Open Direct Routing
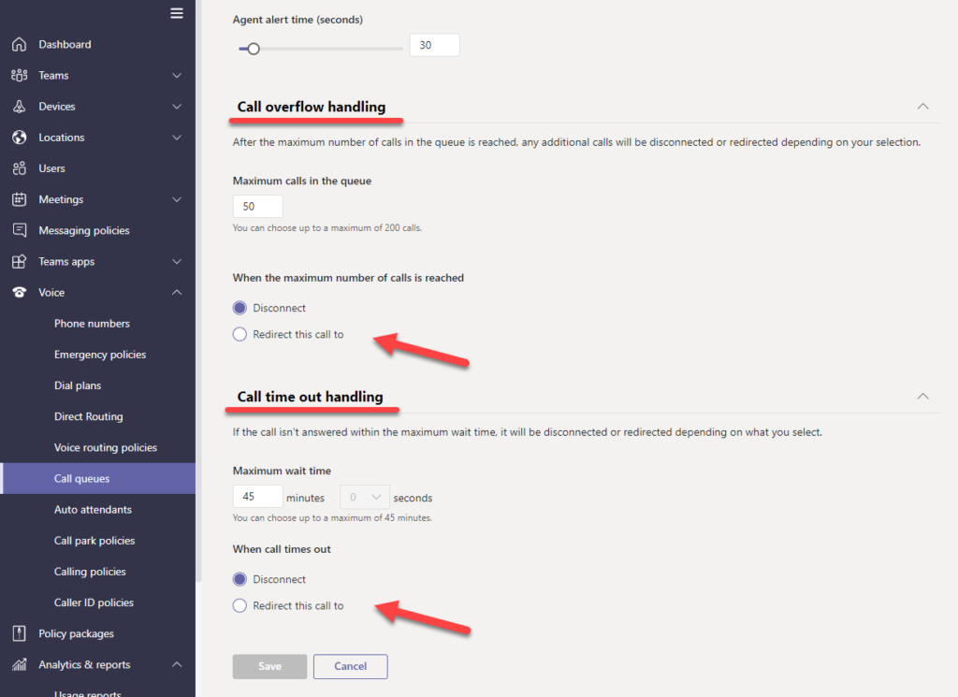The width and height of the screenshot is (958, 697). coord(89,416)
